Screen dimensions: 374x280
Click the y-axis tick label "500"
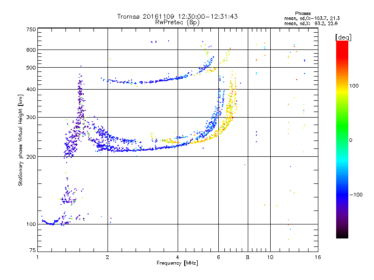pyautogui.click(x=31, y=68)
